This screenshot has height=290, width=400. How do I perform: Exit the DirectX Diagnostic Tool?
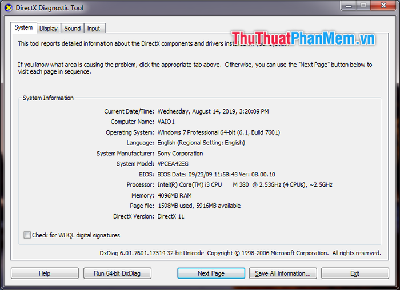(355, 273)
